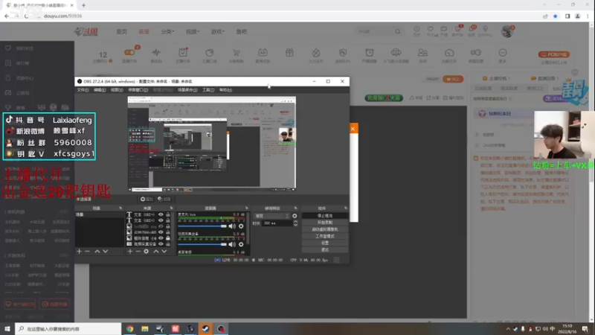
Task: Expand Douyu 视频 dropdown in nav
Action: (x=193, y=31)
